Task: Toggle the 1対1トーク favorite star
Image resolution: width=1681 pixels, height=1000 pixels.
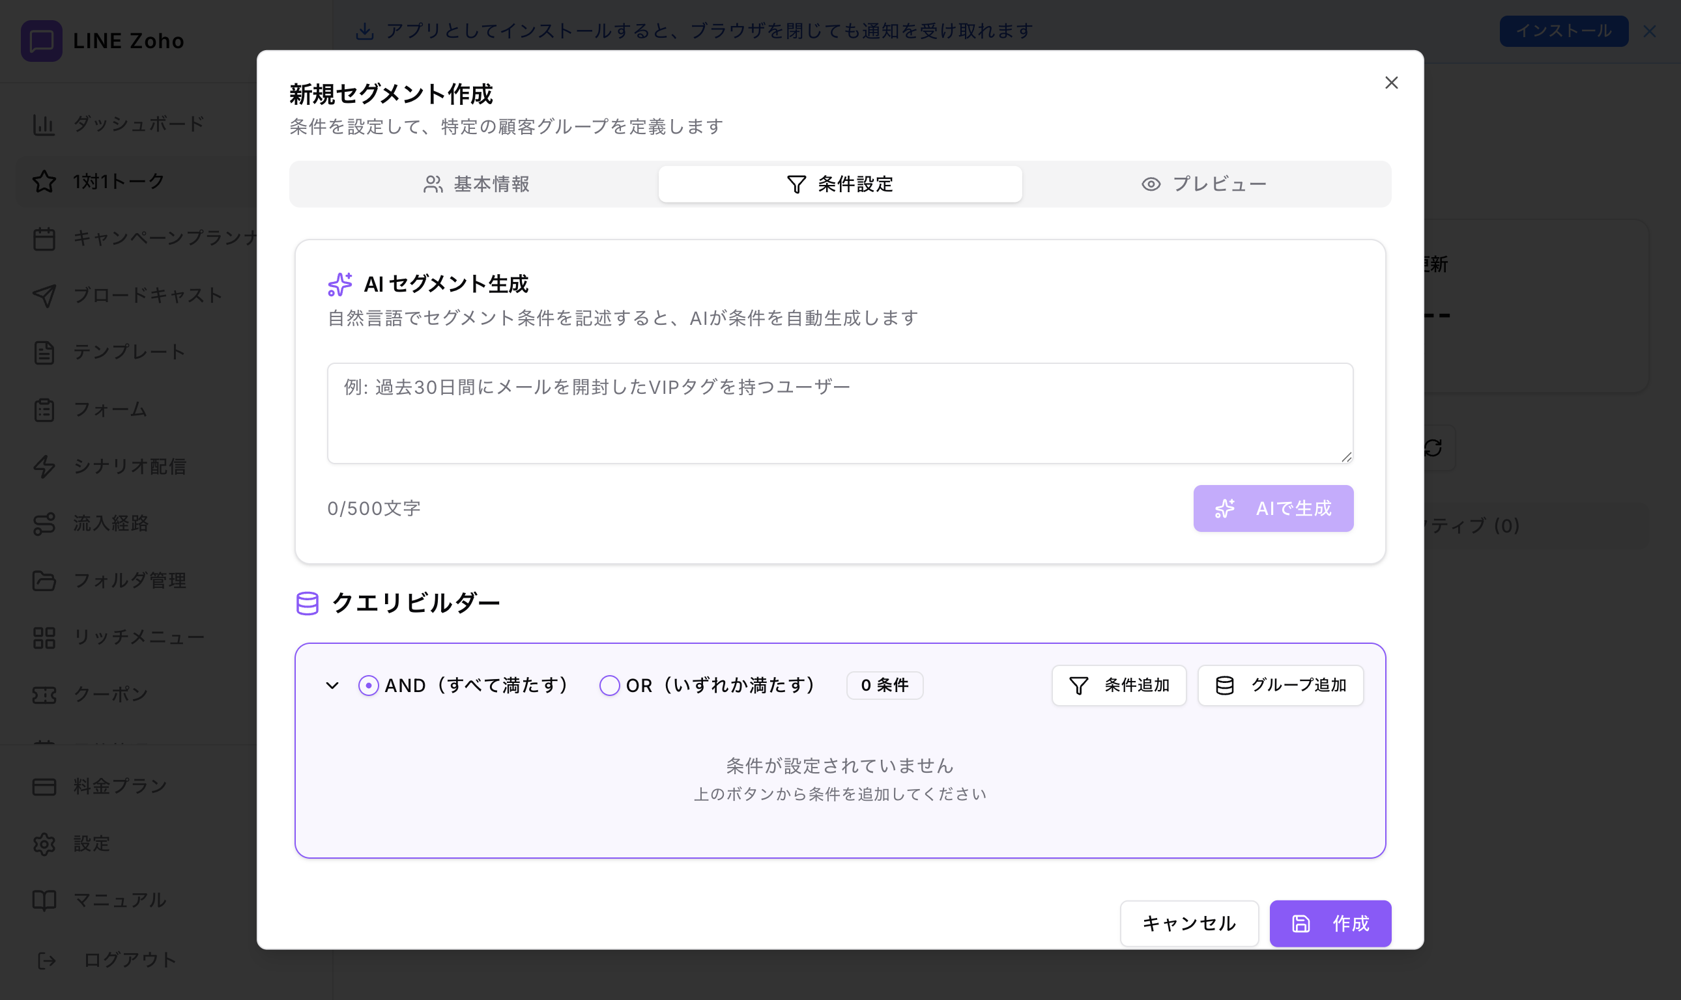Action: pyautogui.click(x=44, y=180)
